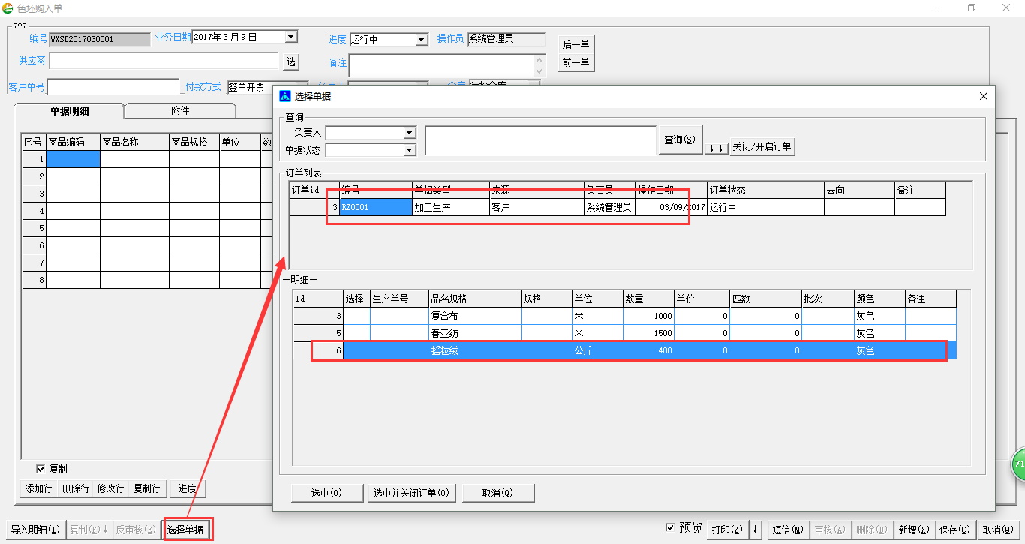Click the 商品名称 column header
Viewport: 1025px width, 544px height.
(x=134, y=142)
